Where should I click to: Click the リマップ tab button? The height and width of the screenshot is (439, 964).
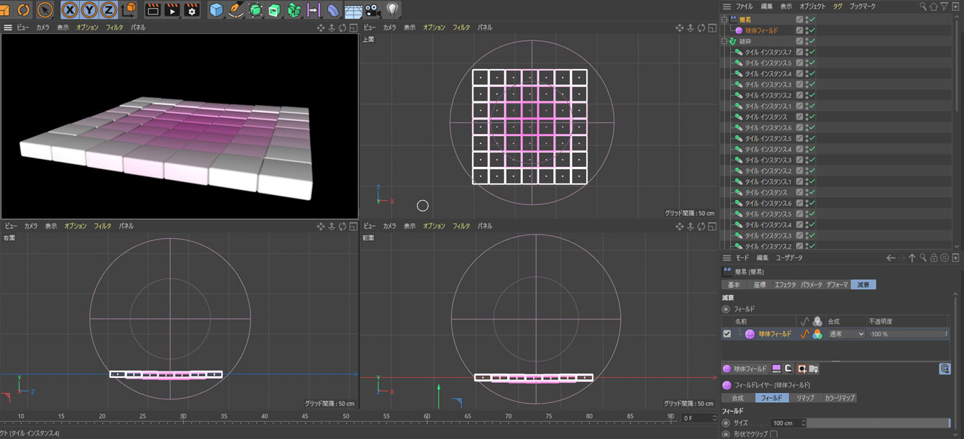point(805,398)
